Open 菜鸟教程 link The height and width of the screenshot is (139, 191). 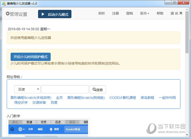pos(147,98)
